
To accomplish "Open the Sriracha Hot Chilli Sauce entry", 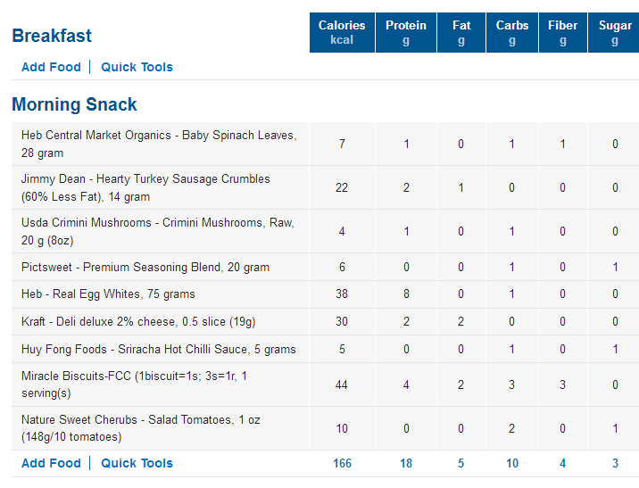I will (x=159, y=350).
